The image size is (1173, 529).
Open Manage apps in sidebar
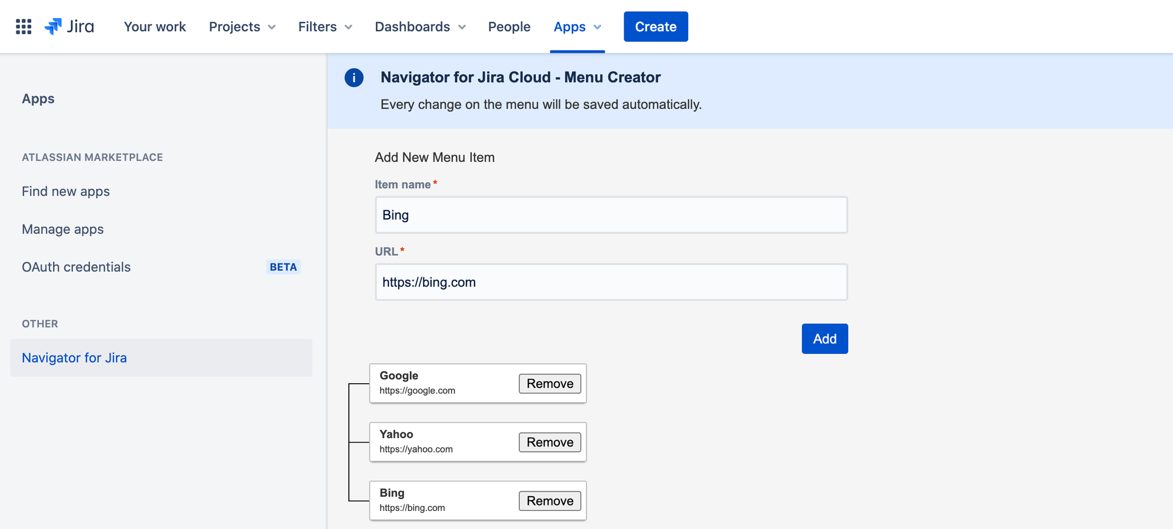63,229
